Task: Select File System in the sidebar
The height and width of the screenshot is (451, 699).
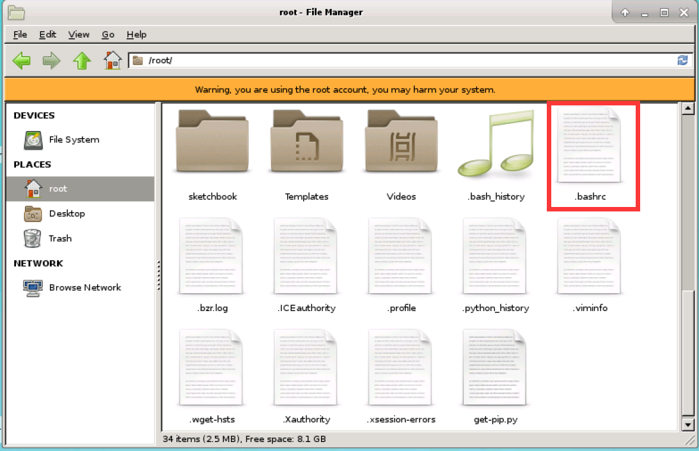Action: click(x=80, y=140)
